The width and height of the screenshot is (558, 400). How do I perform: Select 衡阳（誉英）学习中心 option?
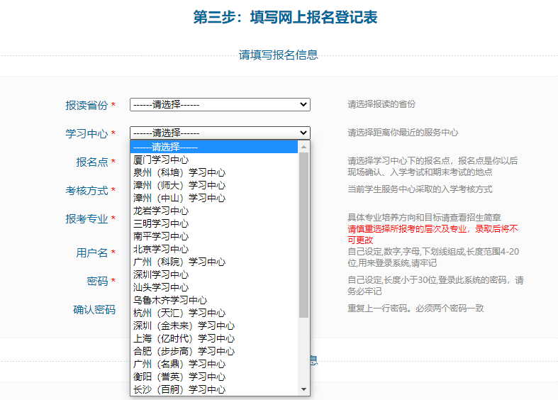click(214, 377)
